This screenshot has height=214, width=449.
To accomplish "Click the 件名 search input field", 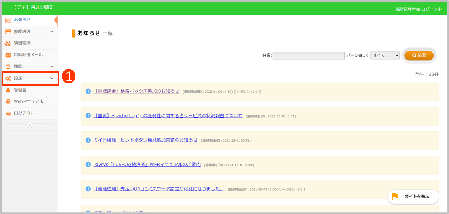I will (x=308, y=56).
